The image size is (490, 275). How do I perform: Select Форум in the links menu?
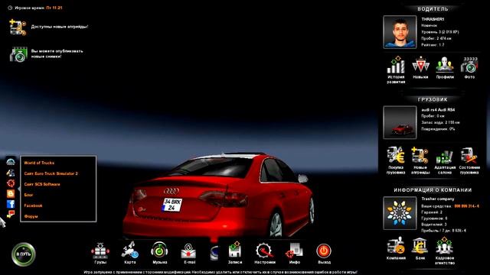coord(31,216)
